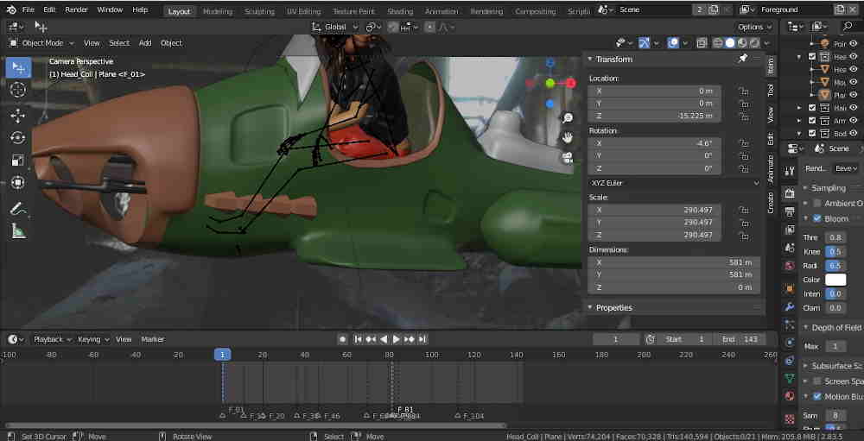Switch to the Modeling workspace tab

(217, 12)
